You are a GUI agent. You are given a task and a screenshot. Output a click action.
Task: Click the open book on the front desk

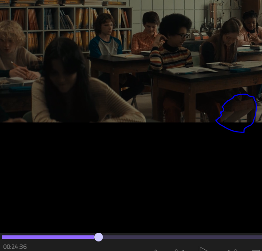pos(191,69)
